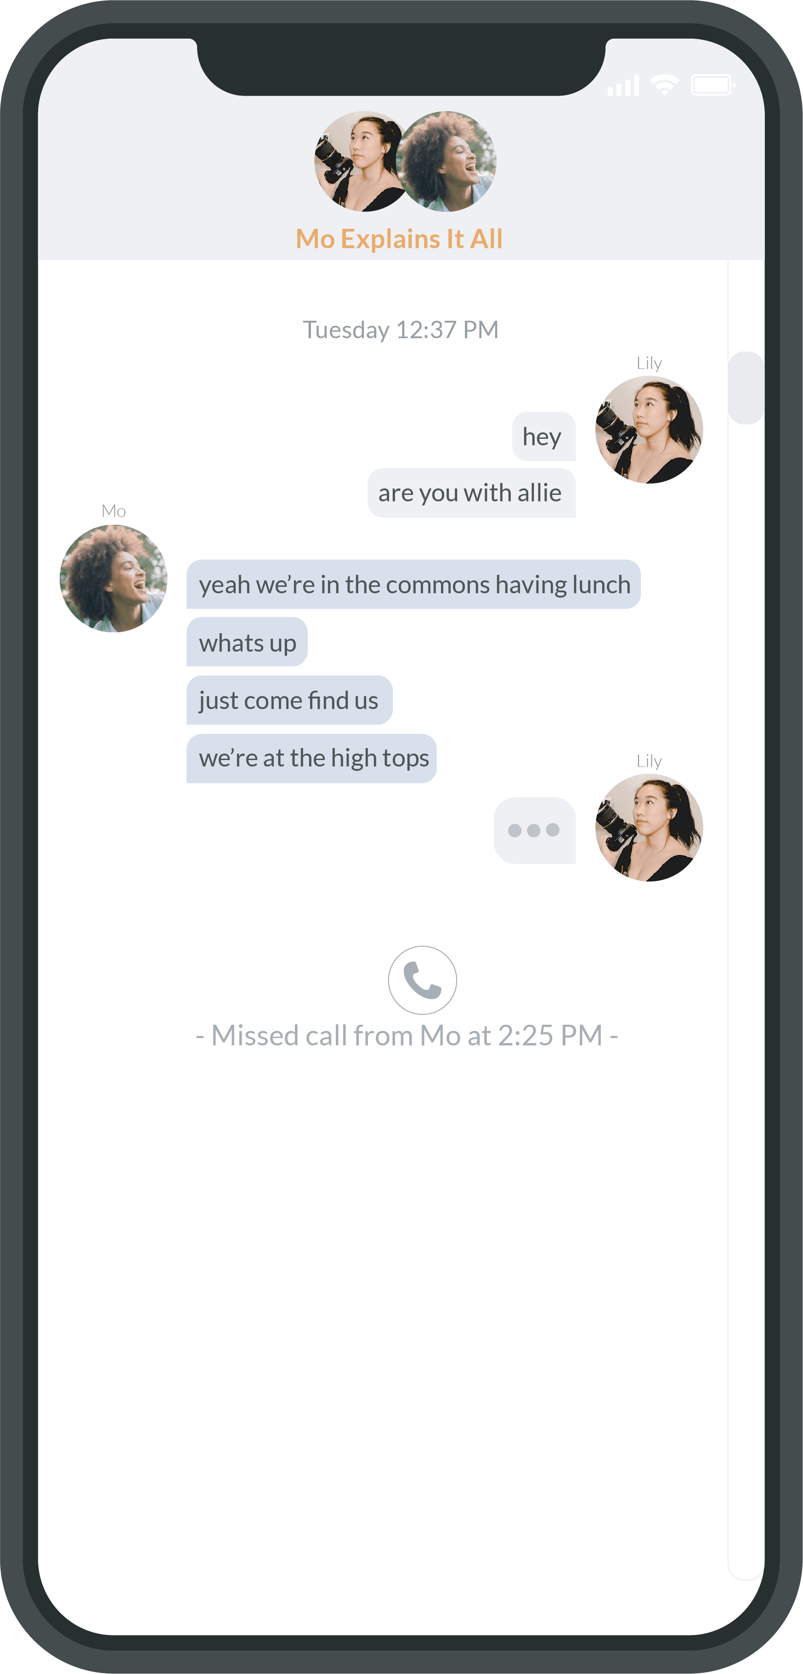Tap the 'Missed call from Mo' notice
Image resolution: width=803 pixels, height=1674 pixels.
coord(407,1035)
